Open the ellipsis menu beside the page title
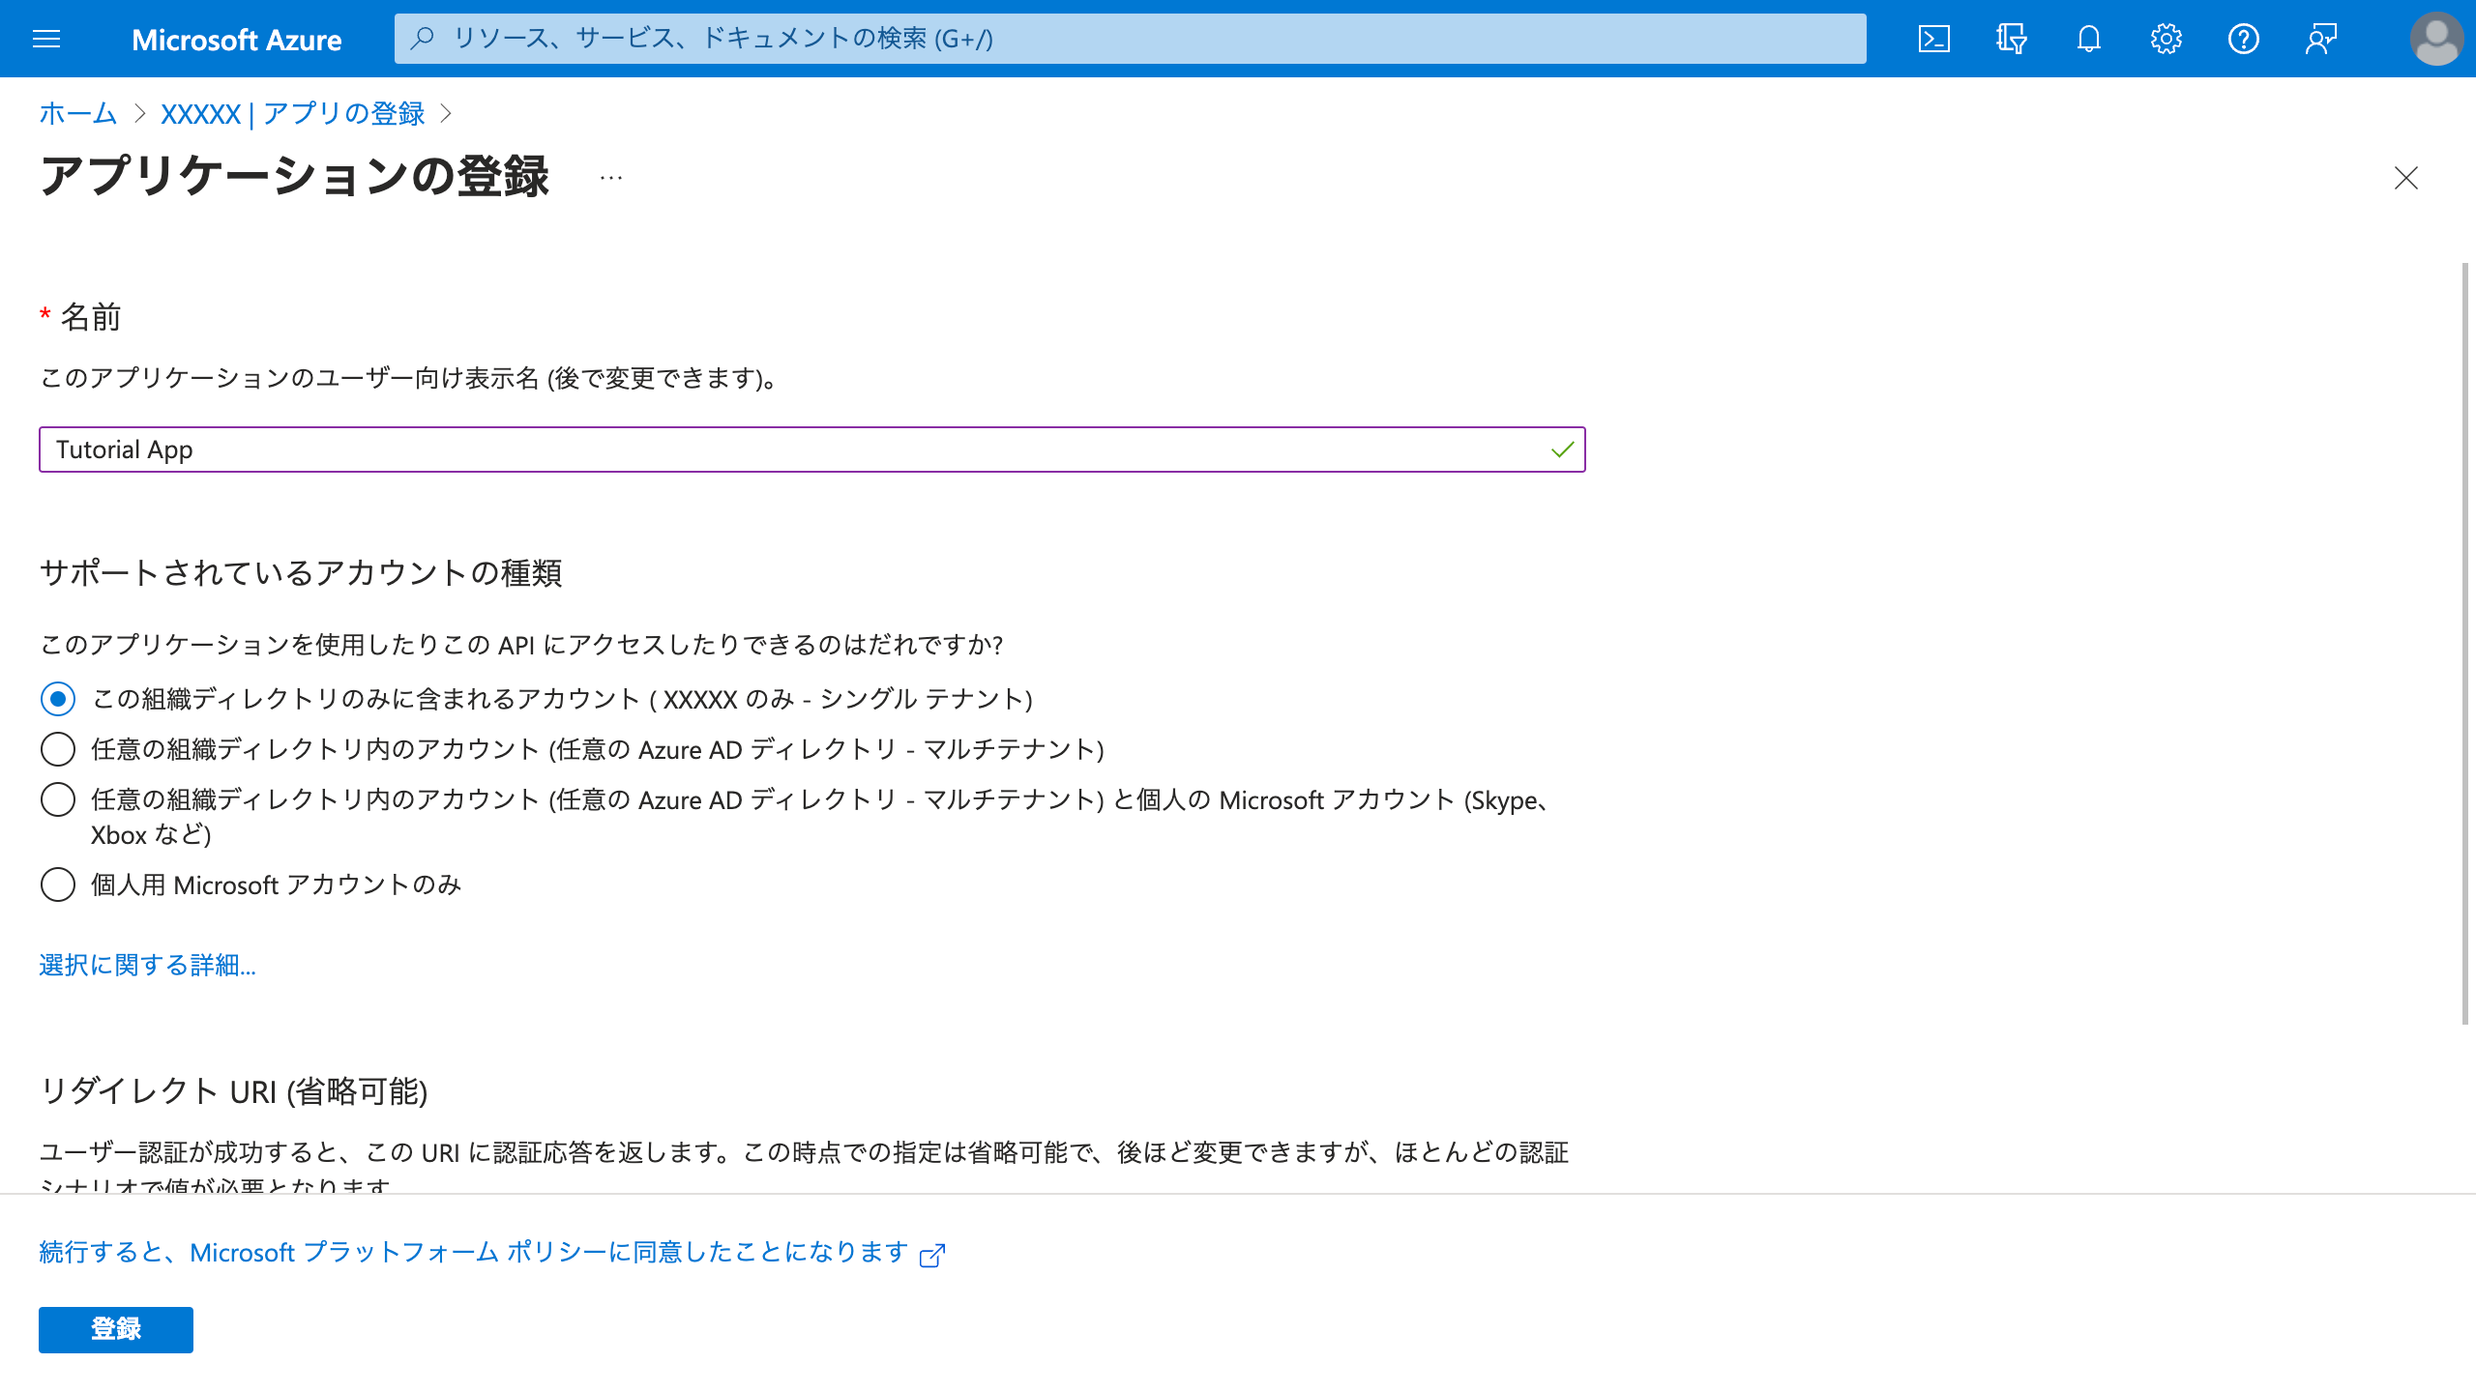Image resolution: width=2476 pixels, height=1392 pixels. pos(611,178)
